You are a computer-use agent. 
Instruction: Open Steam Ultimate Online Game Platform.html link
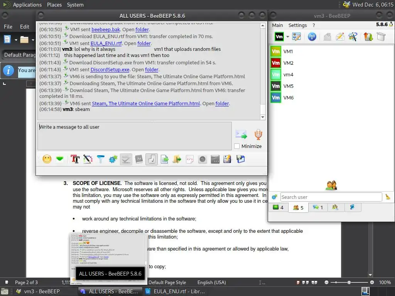click(146, 103)
